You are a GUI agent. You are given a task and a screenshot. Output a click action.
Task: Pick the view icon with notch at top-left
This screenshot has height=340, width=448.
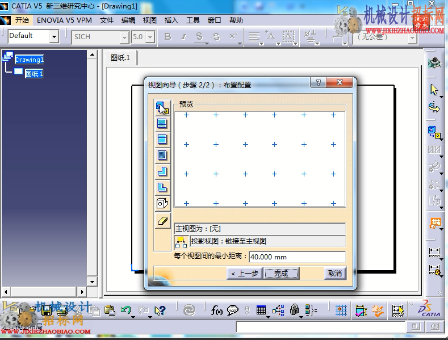point(162,171)
